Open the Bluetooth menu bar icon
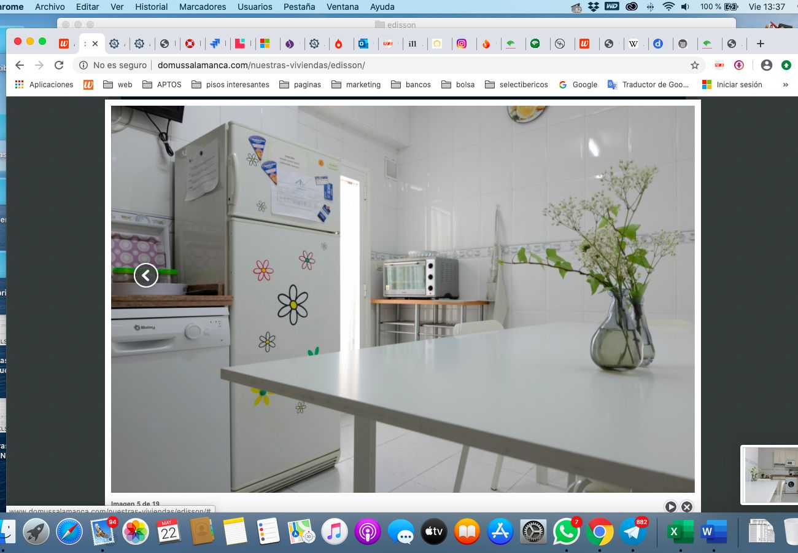Screen dimensions: 798x553 coord(651,7)
